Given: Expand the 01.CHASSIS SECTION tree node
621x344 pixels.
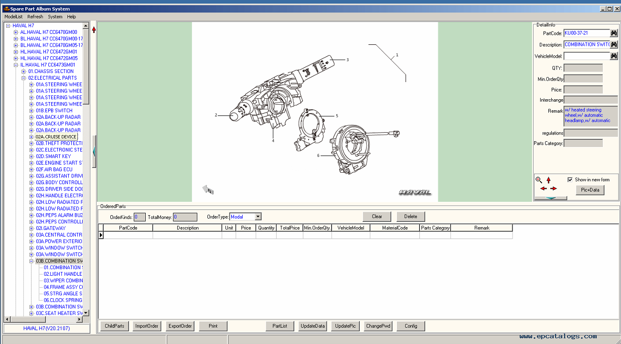Looking at the screenshot, I should [x=23, y=71].
